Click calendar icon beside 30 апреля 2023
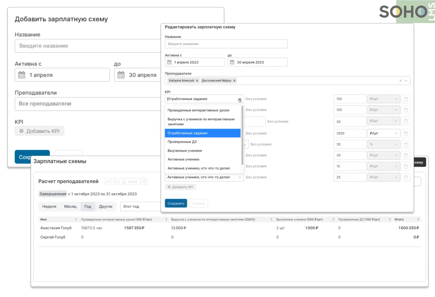435x297 pixels. tap(232, 62)
